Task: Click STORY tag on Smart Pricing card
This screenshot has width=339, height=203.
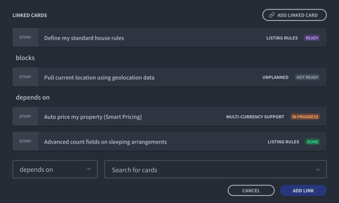Action: [x=25, y=116]
